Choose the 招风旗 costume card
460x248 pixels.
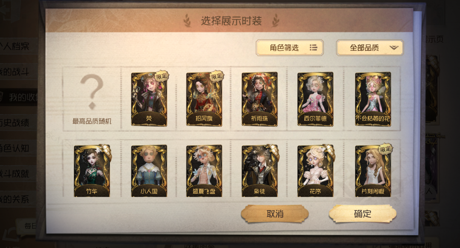[204, 99]
